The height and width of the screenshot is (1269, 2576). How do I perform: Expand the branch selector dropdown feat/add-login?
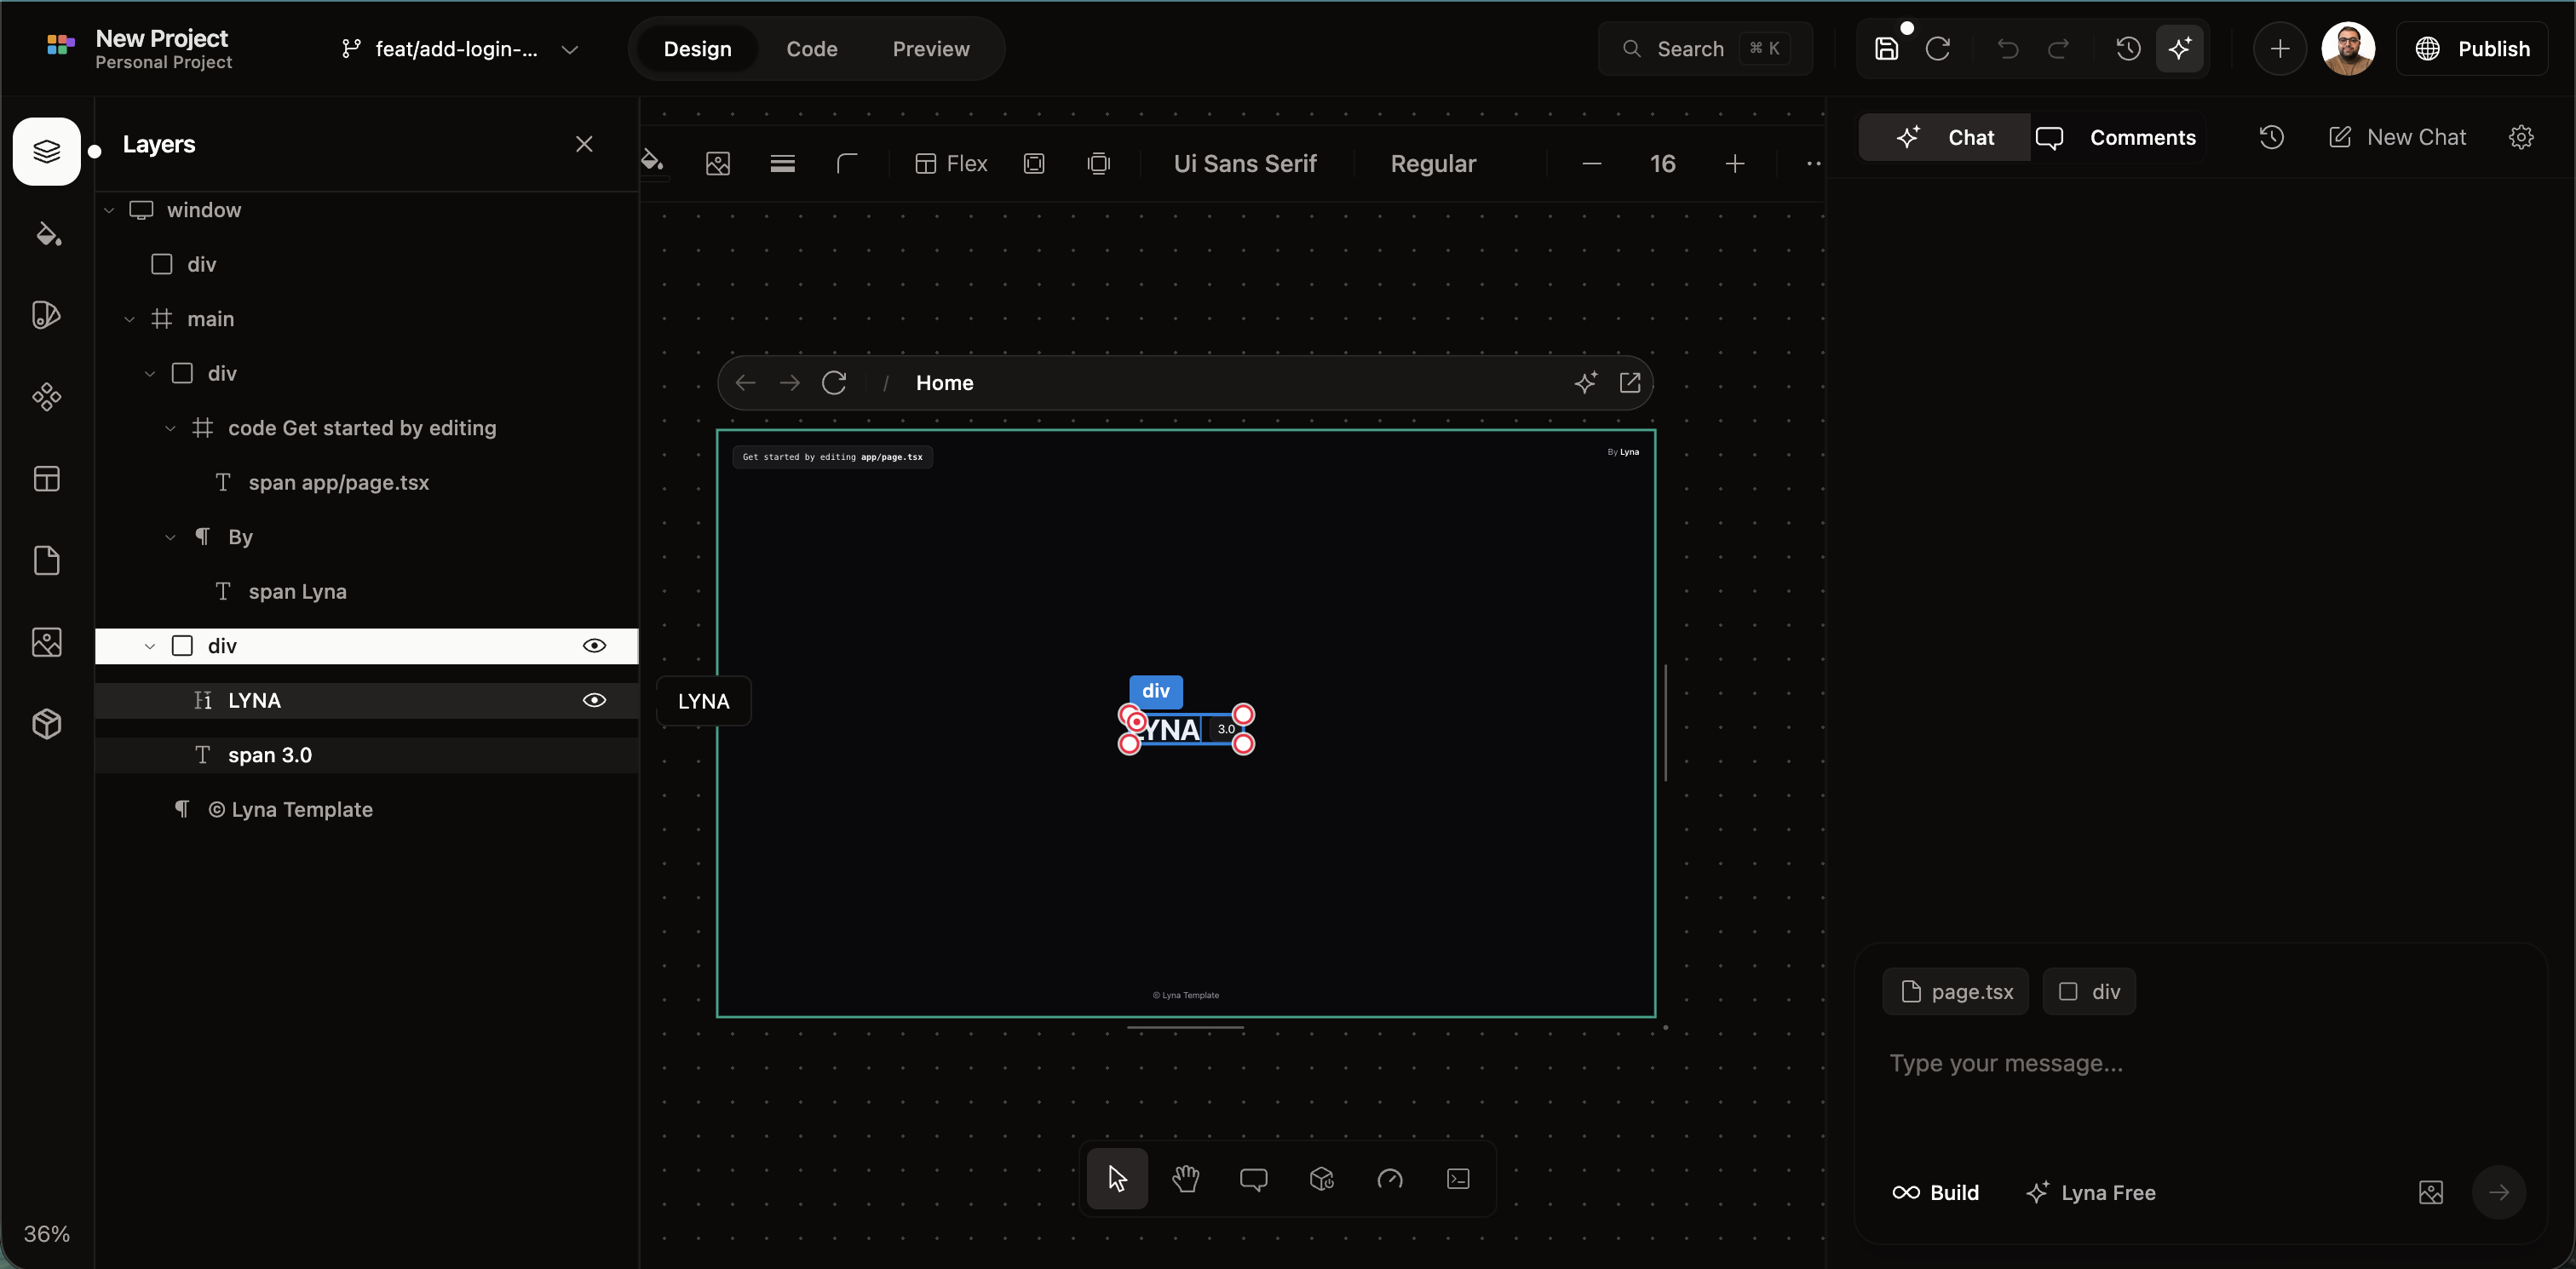coord(570,48)
